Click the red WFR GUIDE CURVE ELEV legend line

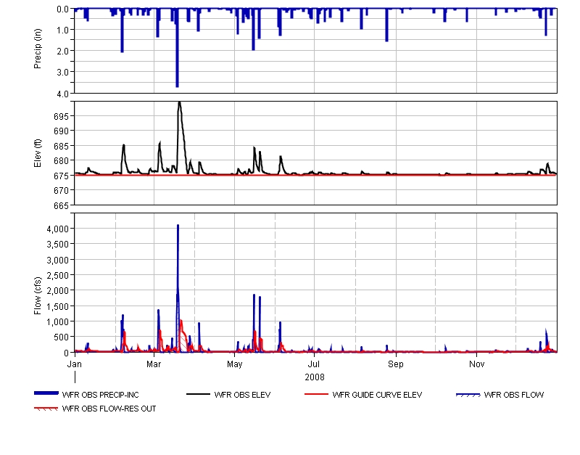315,395
